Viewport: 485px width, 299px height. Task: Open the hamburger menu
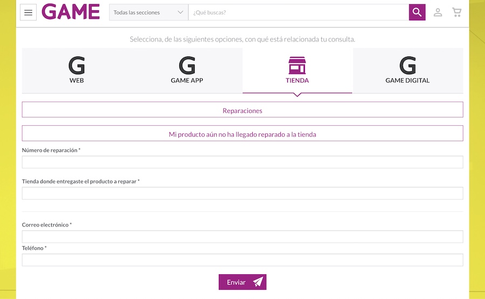pos(28,12)
